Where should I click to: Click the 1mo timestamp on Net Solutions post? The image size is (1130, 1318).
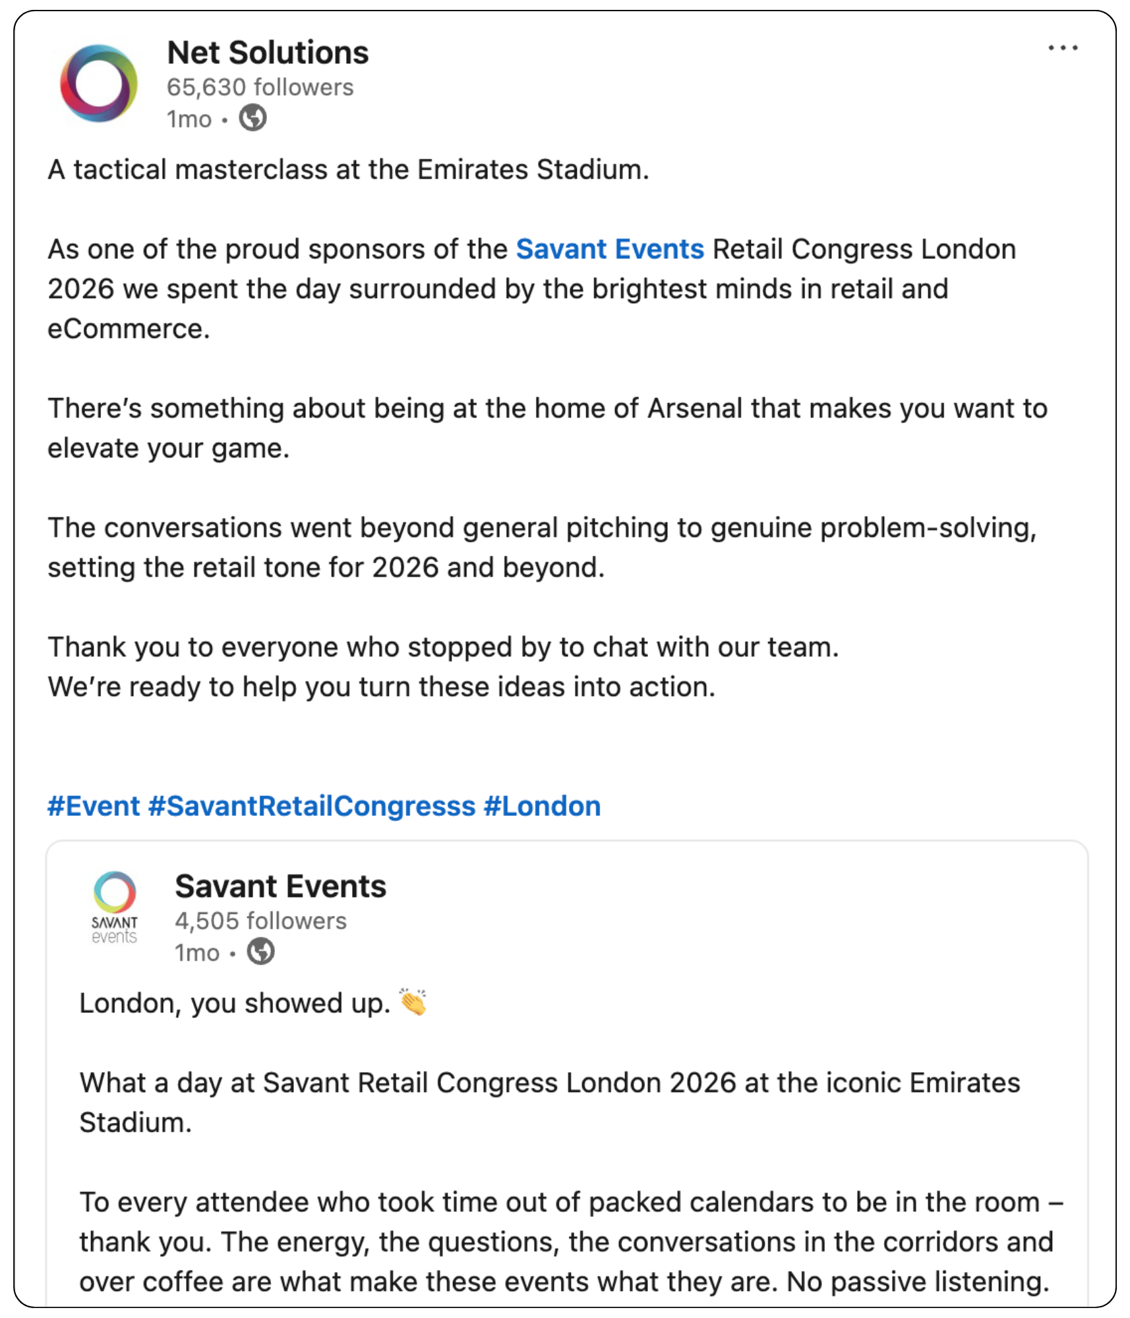pos(189,119)
